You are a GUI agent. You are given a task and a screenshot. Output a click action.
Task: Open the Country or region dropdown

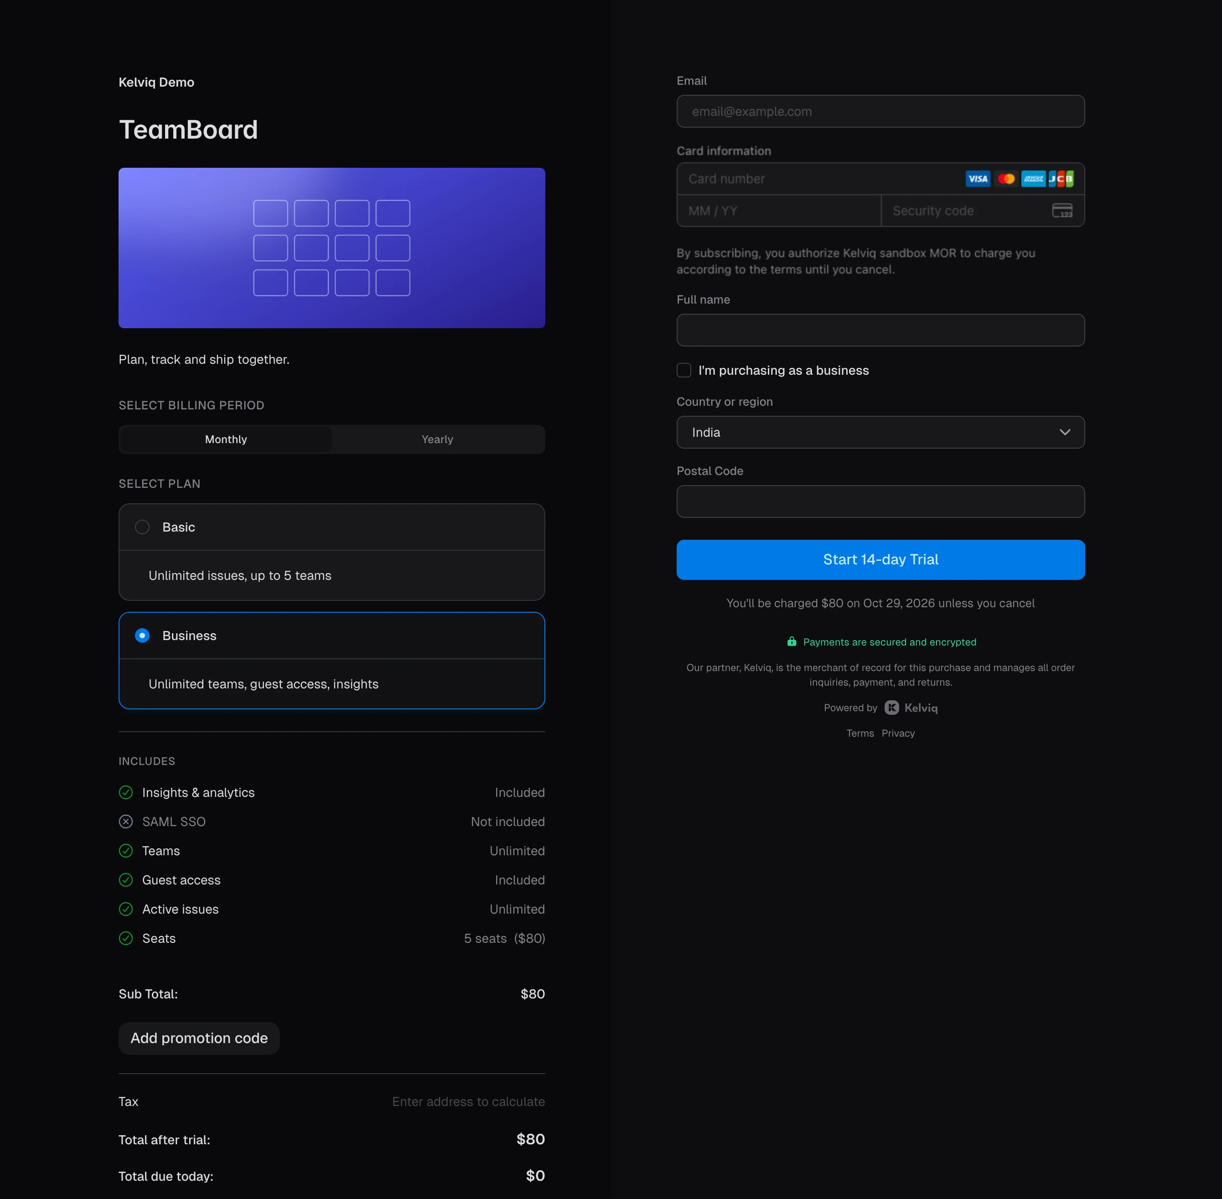coord(880,432)
